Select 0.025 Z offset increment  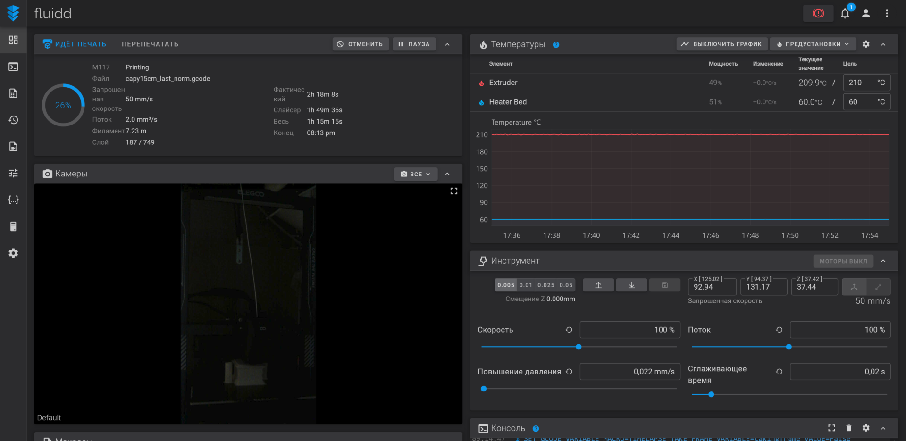click(546, 285)
